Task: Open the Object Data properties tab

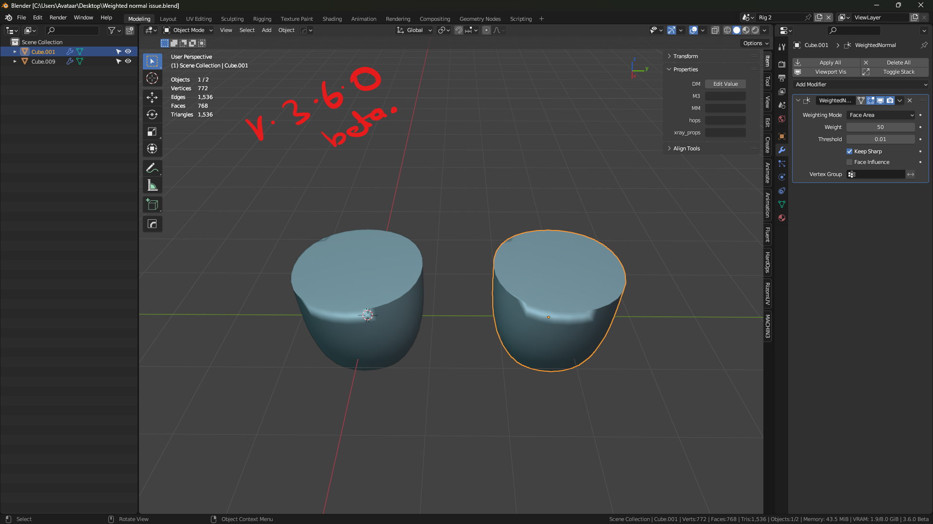Action: point(782,204)
